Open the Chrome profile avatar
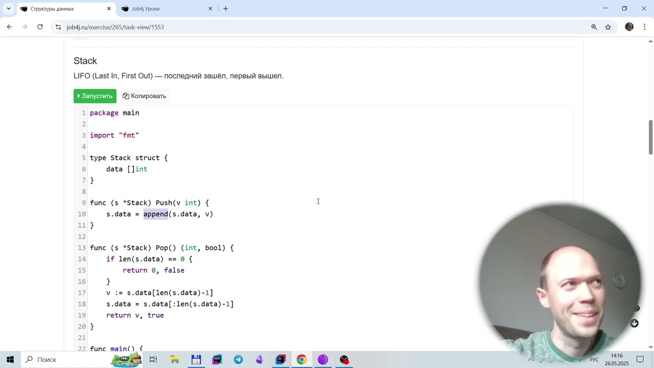This screenshot has width=654, height=368. pyautogui.click(x=629, y=27)
